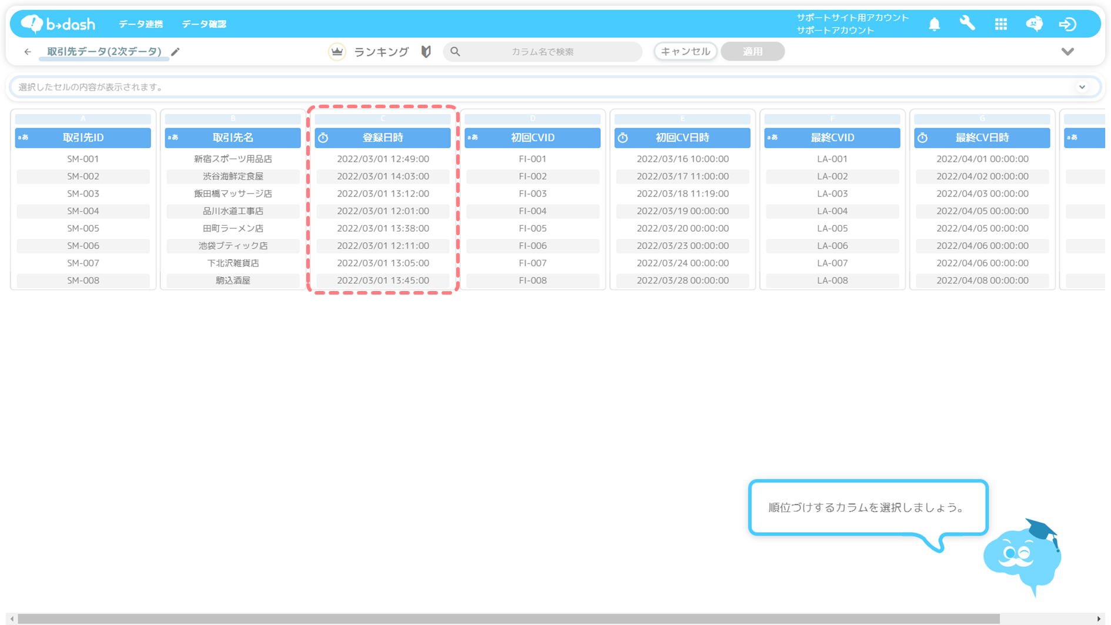The image size is (1111, 625).
Task: Click cell SM-008
Action: pyautogui.click(x=83, y=280)
